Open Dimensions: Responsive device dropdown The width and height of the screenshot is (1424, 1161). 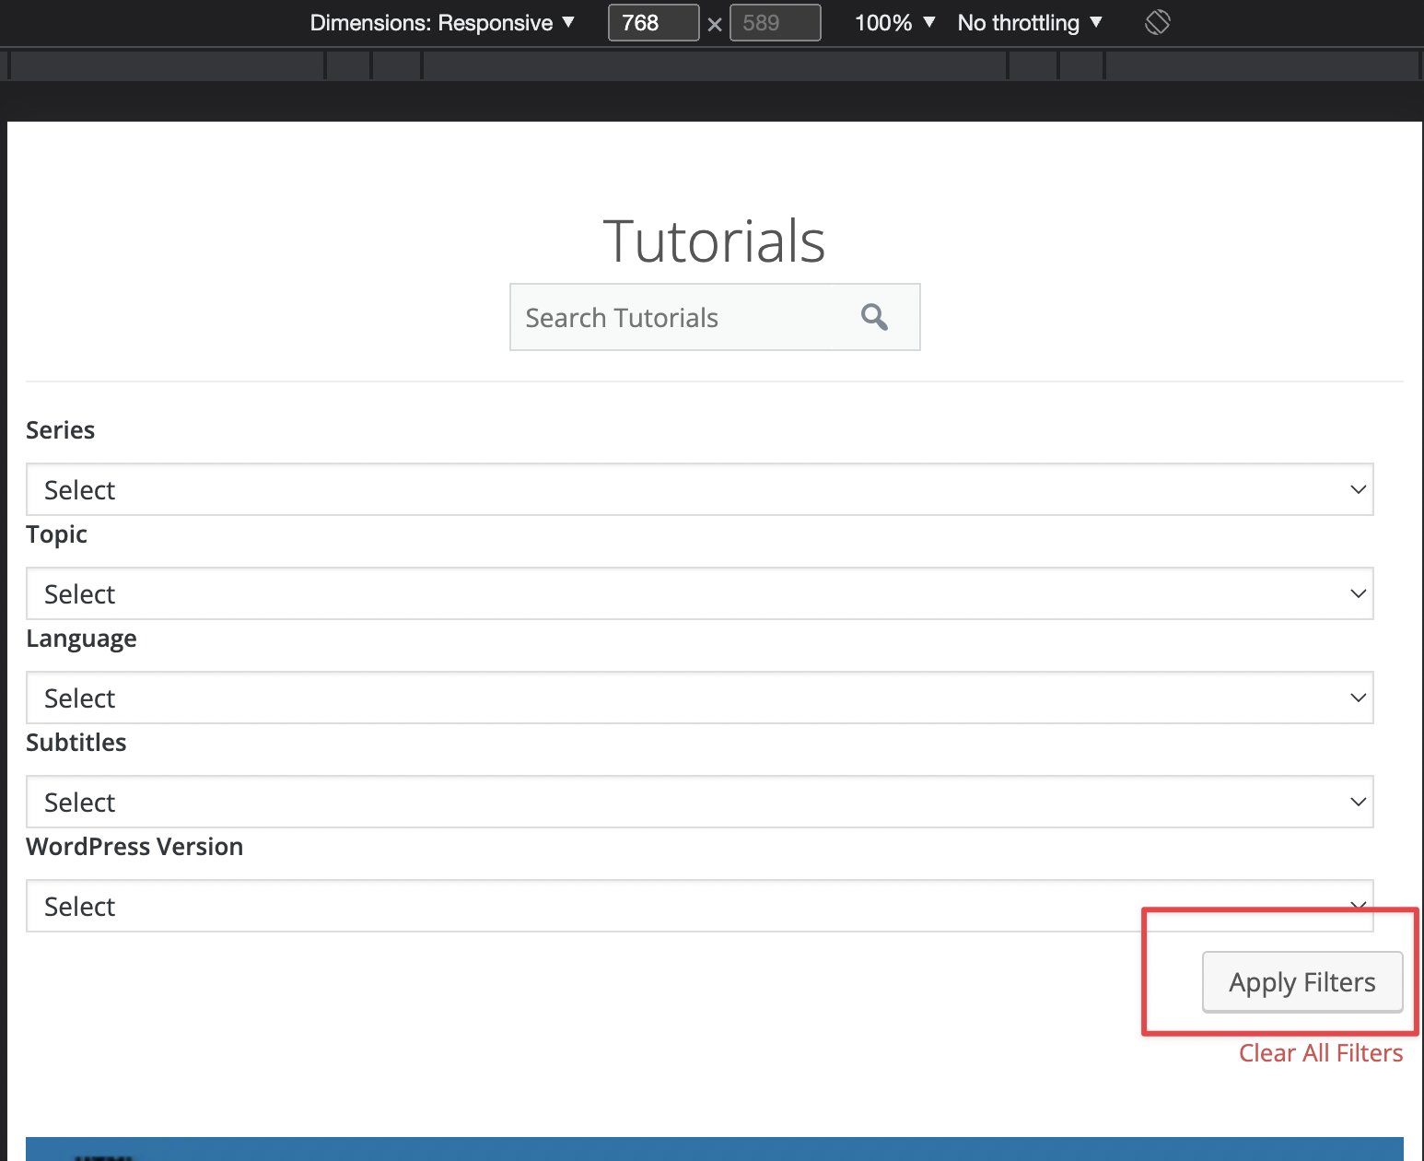(442, 23)
